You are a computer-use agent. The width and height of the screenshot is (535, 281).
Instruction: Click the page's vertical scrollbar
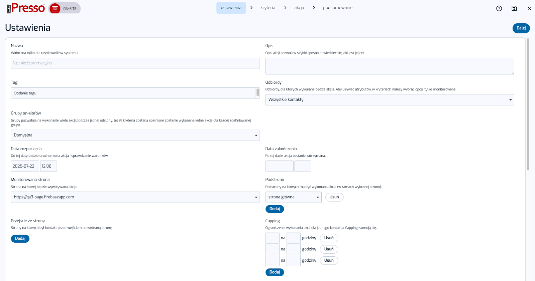[528, 104]
